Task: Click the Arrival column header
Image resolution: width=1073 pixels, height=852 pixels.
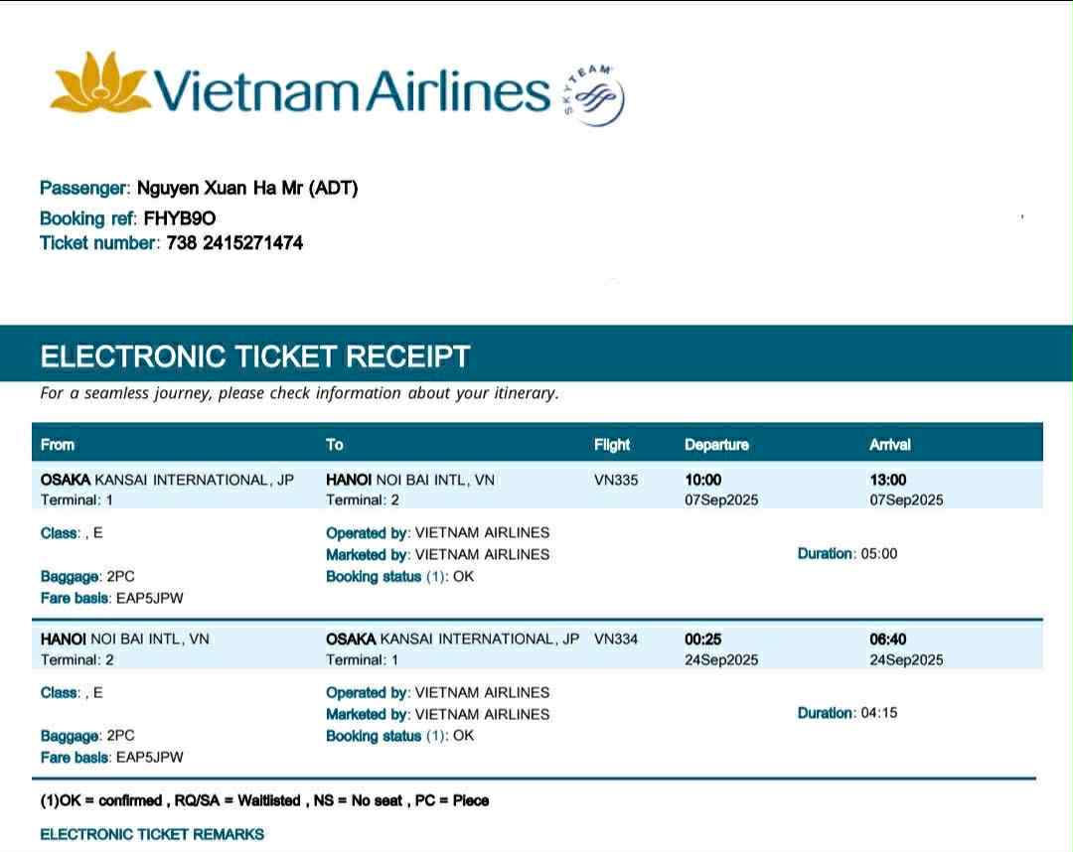Action: [889, 445]
